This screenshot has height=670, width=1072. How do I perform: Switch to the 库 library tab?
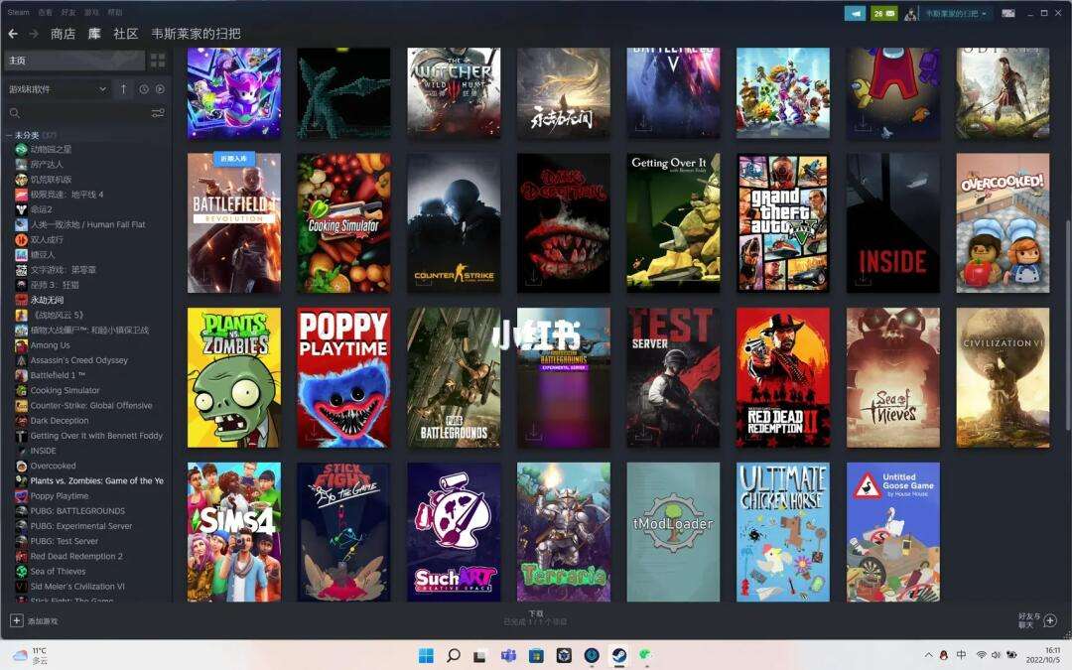94,34
